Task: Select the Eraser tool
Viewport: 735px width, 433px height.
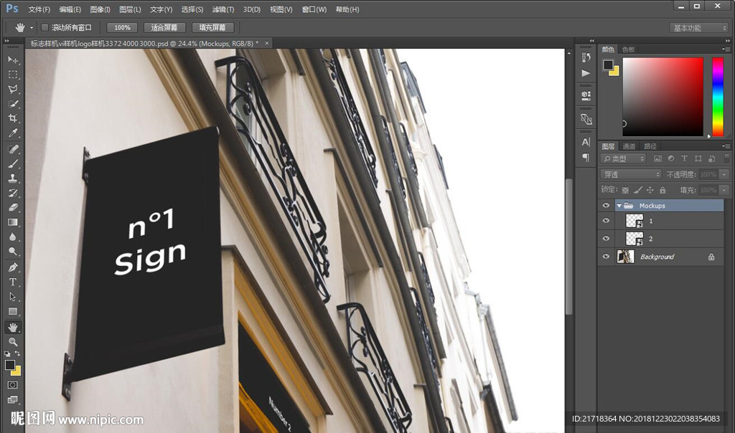Action: pyautogui.click(x=13, y=208)
